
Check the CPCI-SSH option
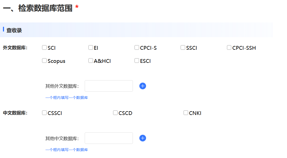(229, 48)
